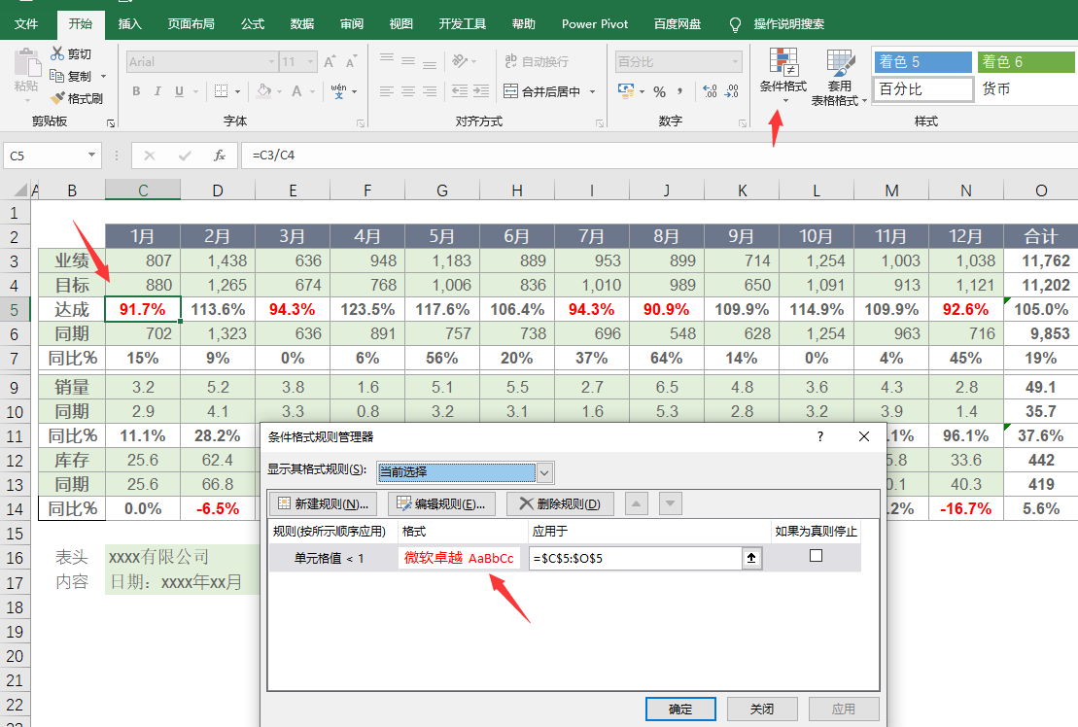
Task: Switch to the 插入 ribbon tab
Action: coord(129,24)
